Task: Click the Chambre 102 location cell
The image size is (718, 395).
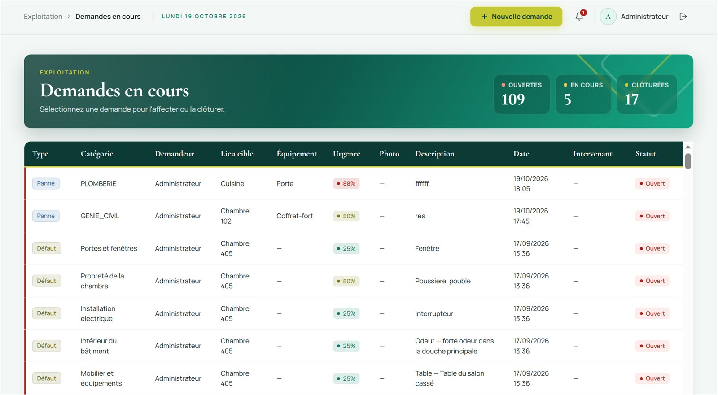Action: [x=235, y=216]
